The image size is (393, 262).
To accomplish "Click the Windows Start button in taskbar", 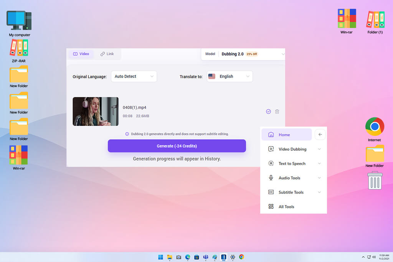I will tap(160, 257).
